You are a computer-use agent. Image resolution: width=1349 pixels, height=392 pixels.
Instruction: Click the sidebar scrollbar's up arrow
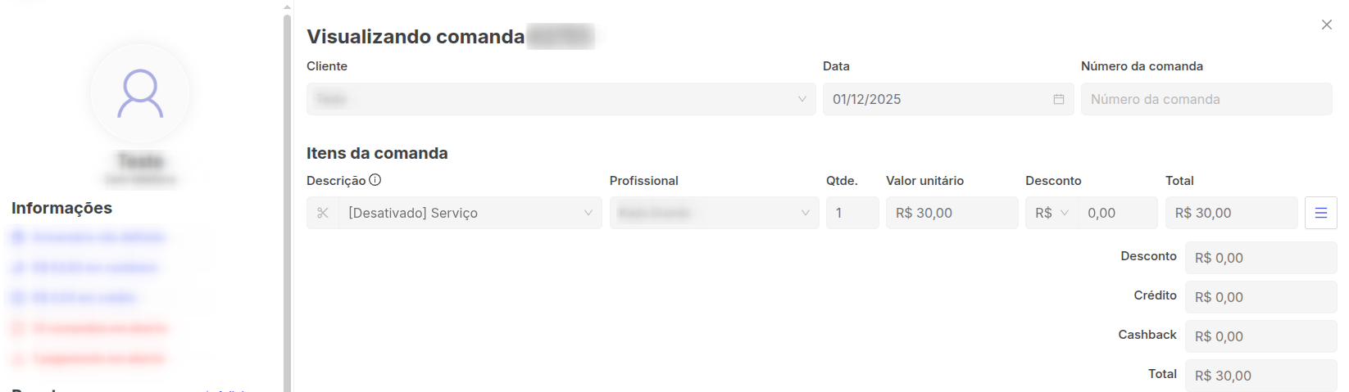[x=287, y=7]
